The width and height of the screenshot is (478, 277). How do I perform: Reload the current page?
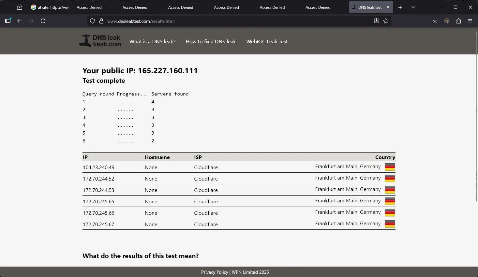point(43,21)
